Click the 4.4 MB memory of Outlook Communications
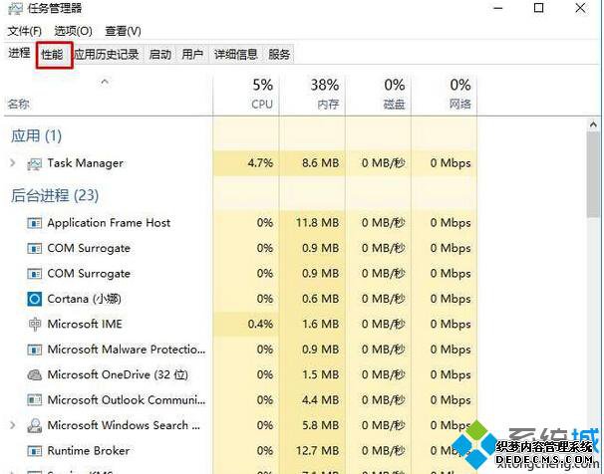The height and width of the screenshot is (474, 604). click(321, 400)
